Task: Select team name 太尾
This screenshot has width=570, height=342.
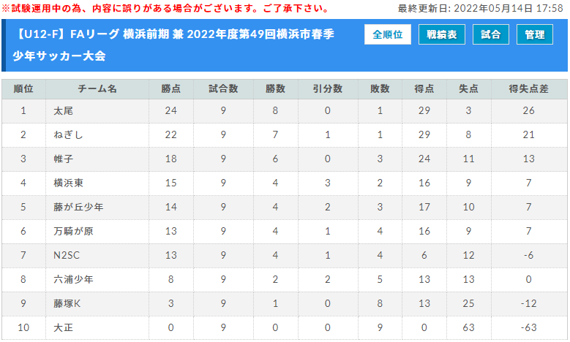Action: click(63, 111)
